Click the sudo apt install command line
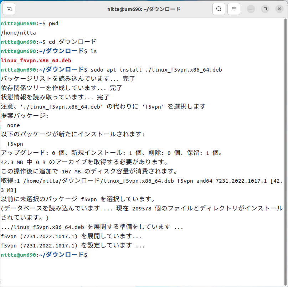 [x=156, y=70]
